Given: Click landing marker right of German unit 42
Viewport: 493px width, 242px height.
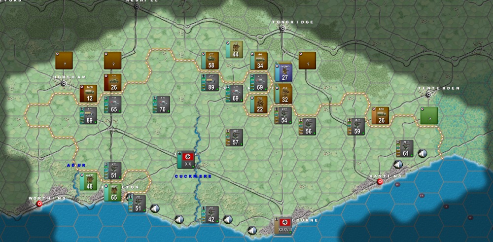Looking at the screenshot, I should coord(228,219).
